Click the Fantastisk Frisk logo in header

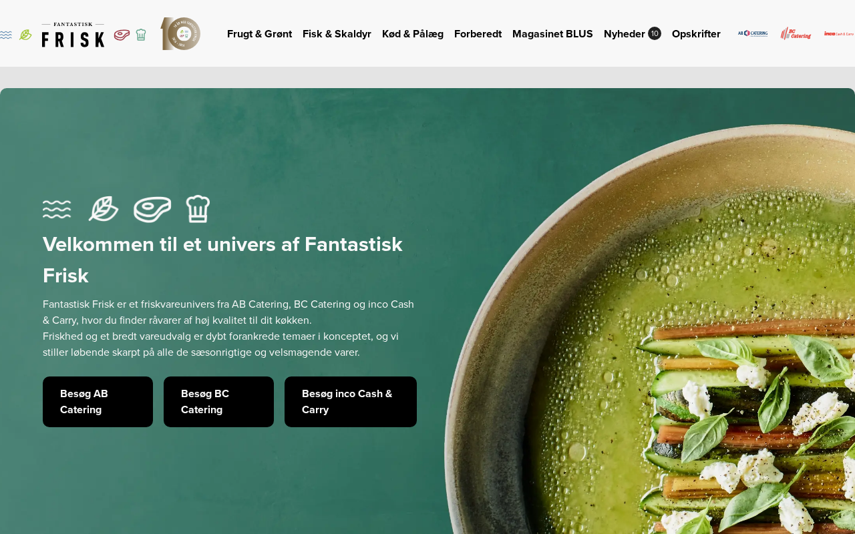tap(73, 35)
